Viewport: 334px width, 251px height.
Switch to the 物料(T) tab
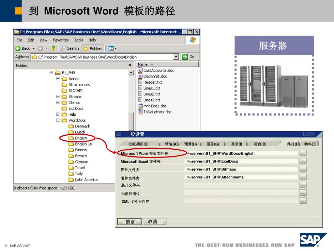[311, 144]
